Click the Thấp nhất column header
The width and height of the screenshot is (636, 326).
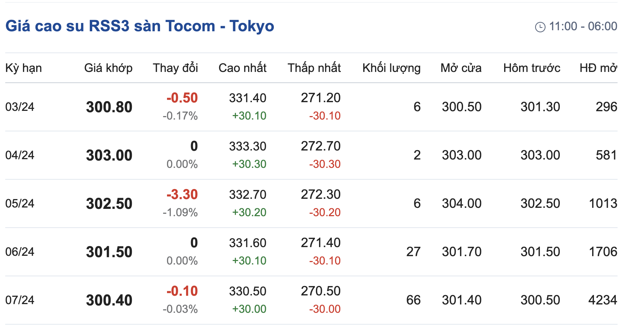pos(314,68)
